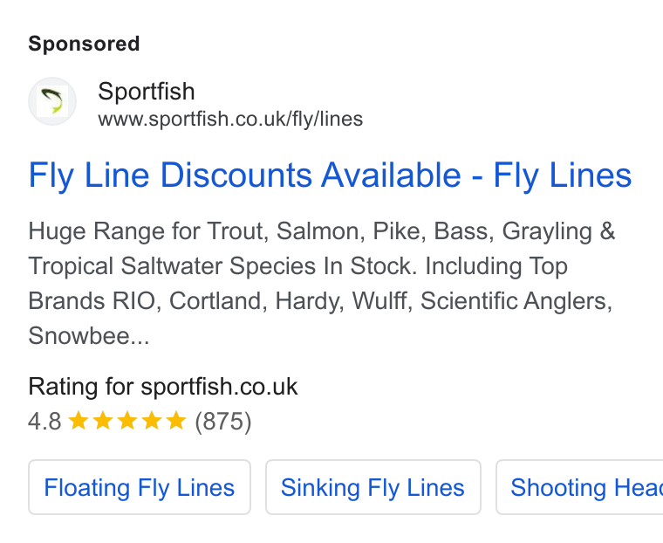The width and height of the screenshot is (663, 543).
Task: Click the first gold rating star
Action: (79, 421)
